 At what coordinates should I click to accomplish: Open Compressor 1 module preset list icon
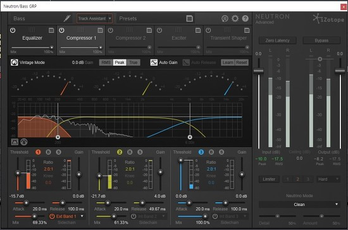click(x=101, y=30)
